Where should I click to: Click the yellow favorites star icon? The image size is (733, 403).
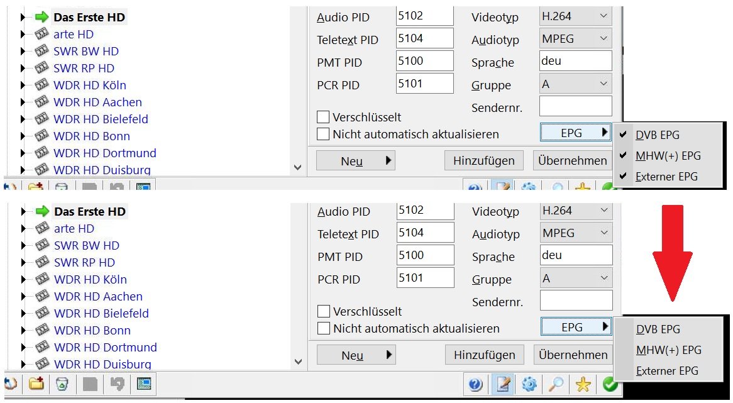[x=583, y=384]
